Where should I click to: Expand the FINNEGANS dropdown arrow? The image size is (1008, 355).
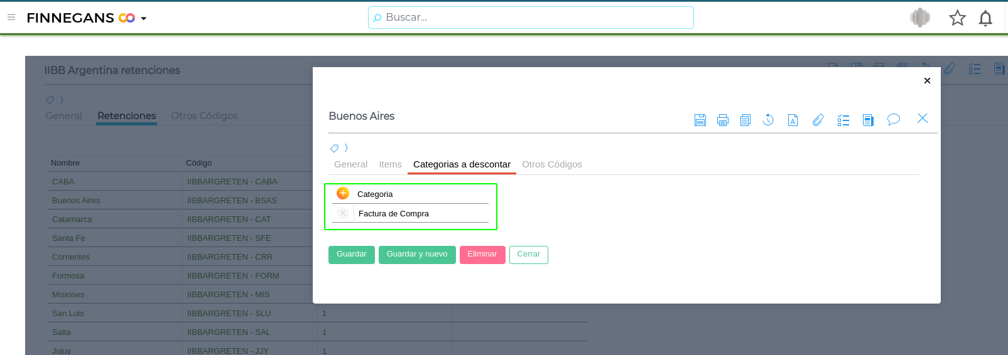[x=144, y=19]
